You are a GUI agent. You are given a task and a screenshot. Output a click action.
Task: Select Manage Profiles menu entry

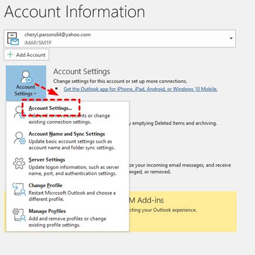[x=67, y=218]
